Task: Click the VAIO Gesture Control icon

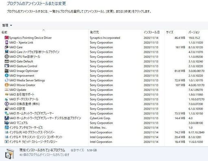Action: click(6, 66)
